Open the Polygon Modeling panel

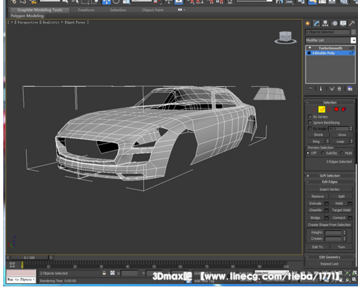[27, 16]
